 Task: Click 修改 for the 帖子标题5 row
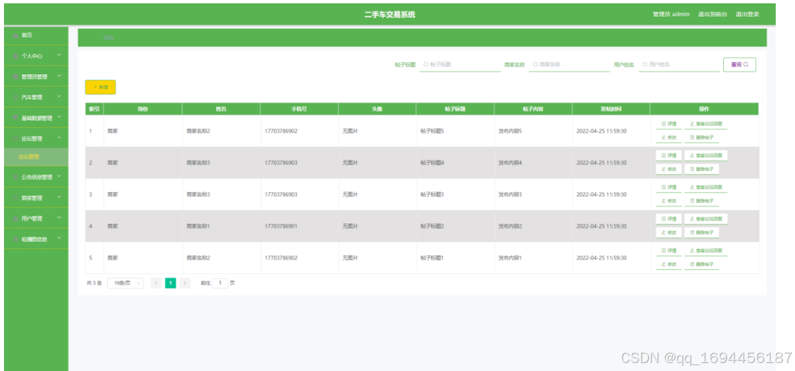click(669, 137)
